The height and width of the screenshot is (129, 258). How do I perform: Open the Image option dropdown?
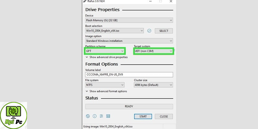[129, 41]
